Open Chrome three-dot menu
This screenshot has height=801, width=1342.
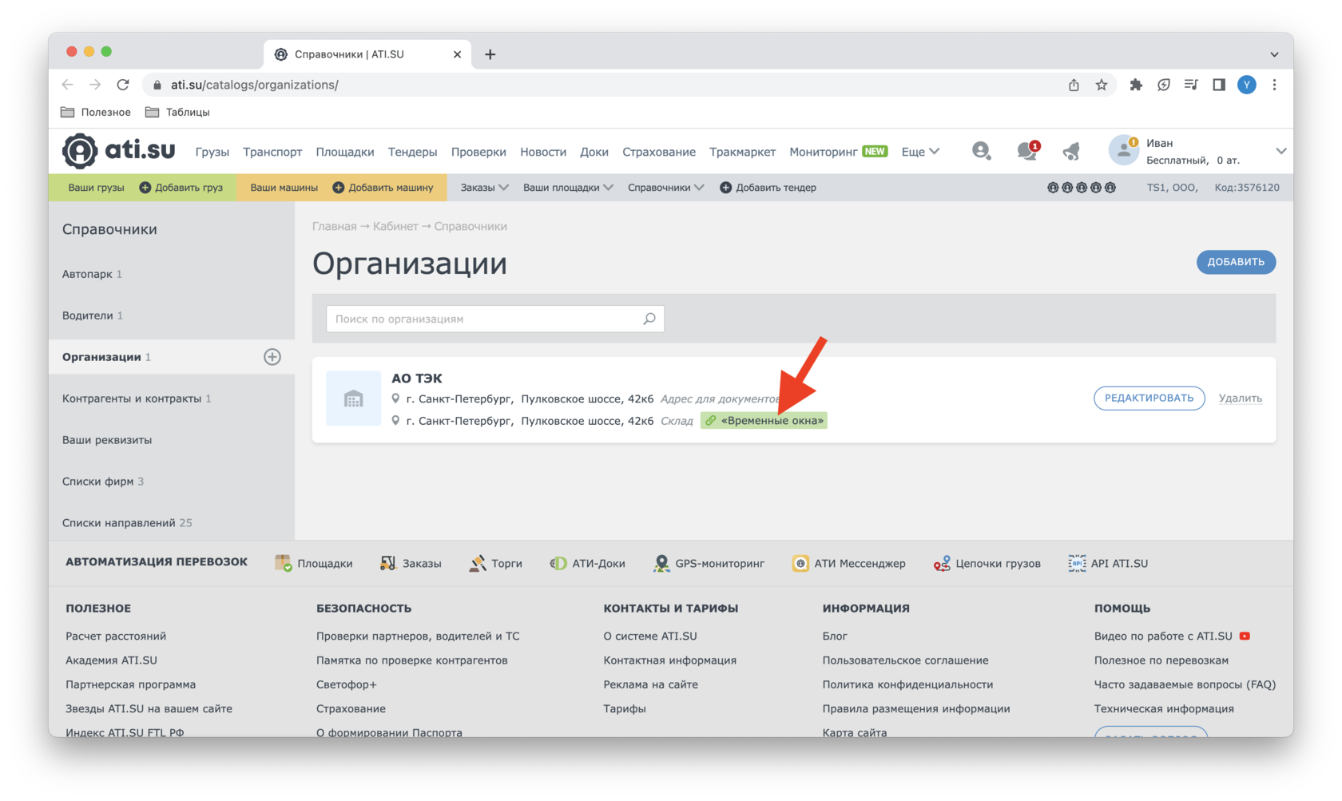coord(1274,85)
